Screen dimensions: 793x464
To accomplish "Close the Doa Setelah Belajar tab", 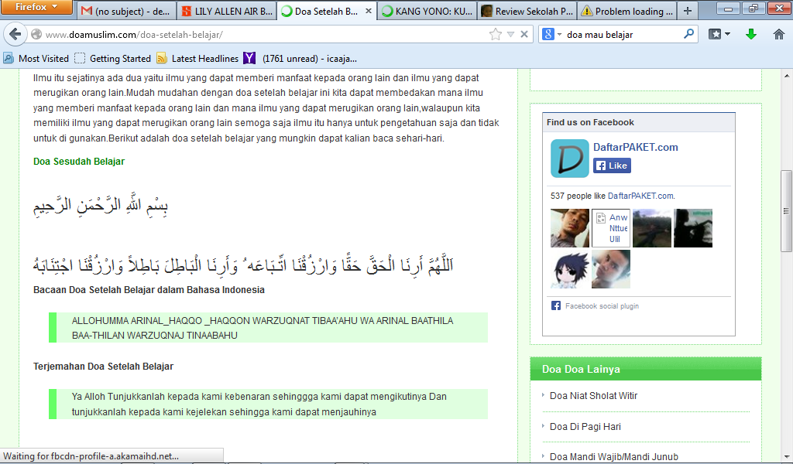I will click(x=369, y=11).
